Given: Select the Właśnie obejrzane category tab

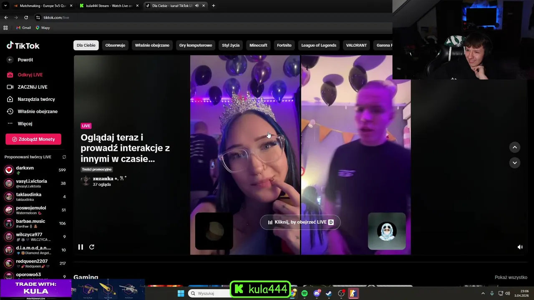Looking at the screenshot, I should [152, 45].
